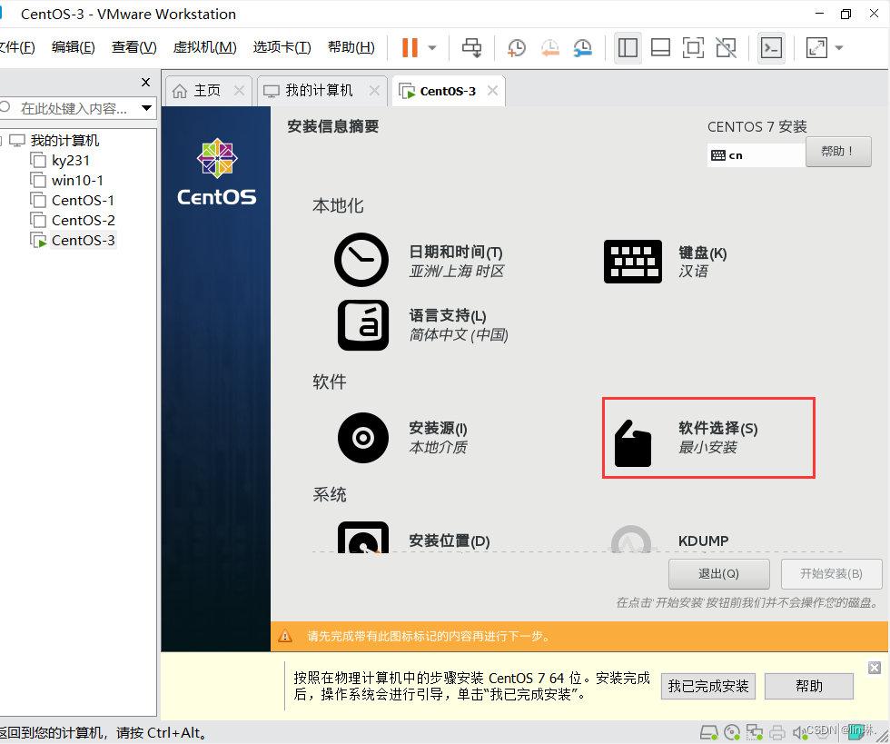Select 我的计算机 in the library tree

pos(64,140)
